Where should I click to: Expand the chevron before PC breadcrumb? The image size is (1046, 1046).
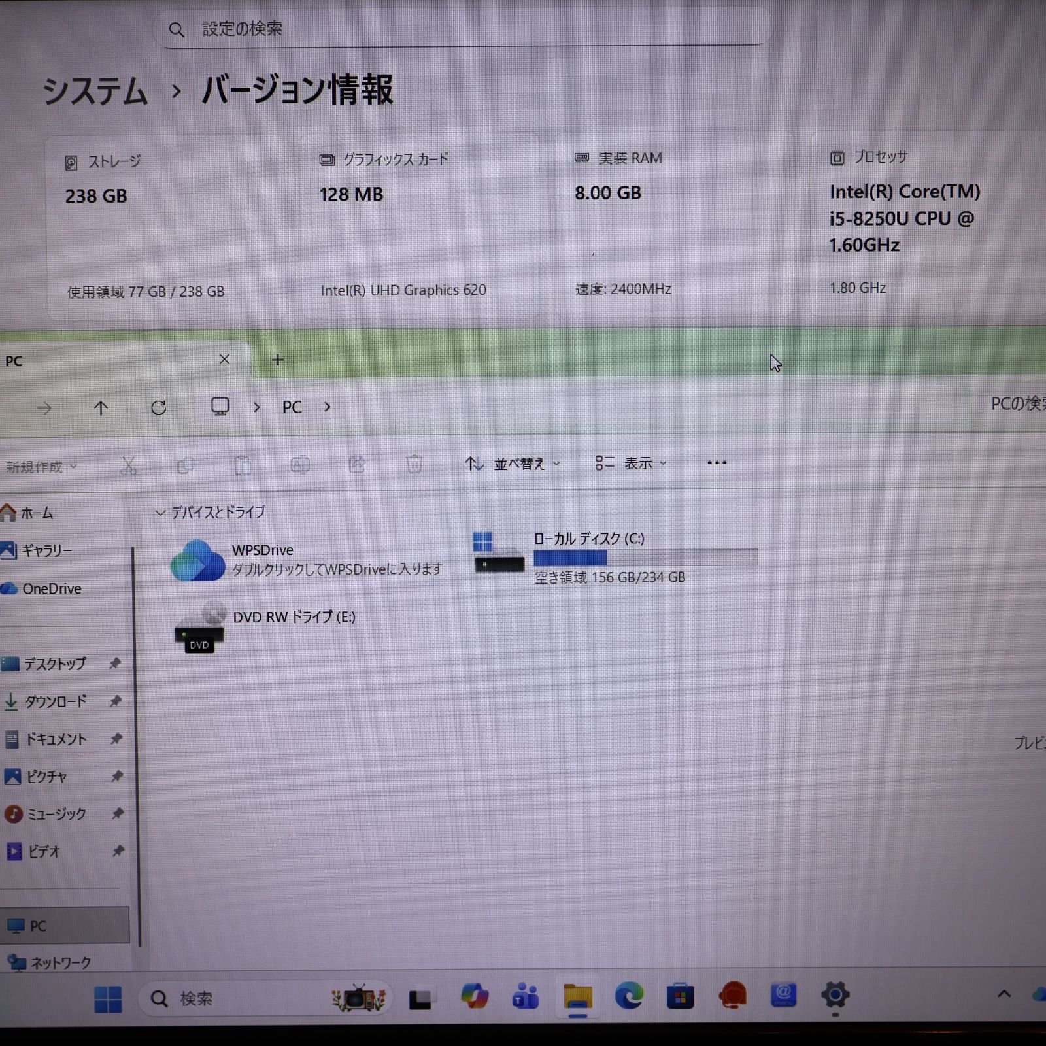[256, 407]
